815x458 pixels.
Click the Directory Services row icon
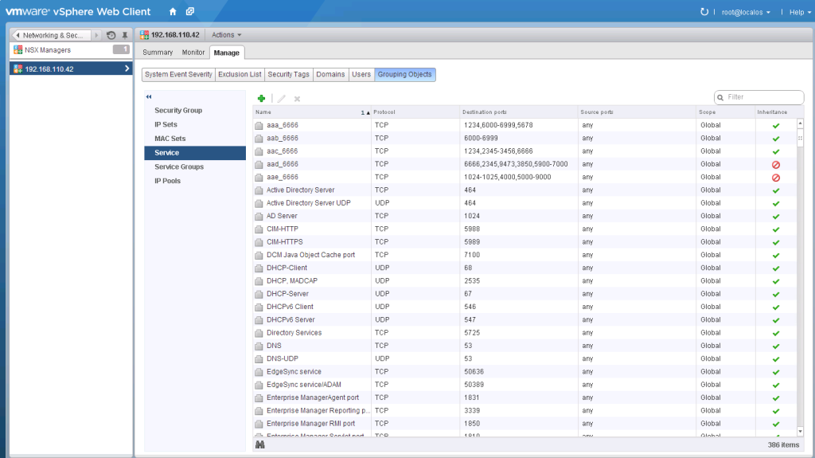click(259, 333)
